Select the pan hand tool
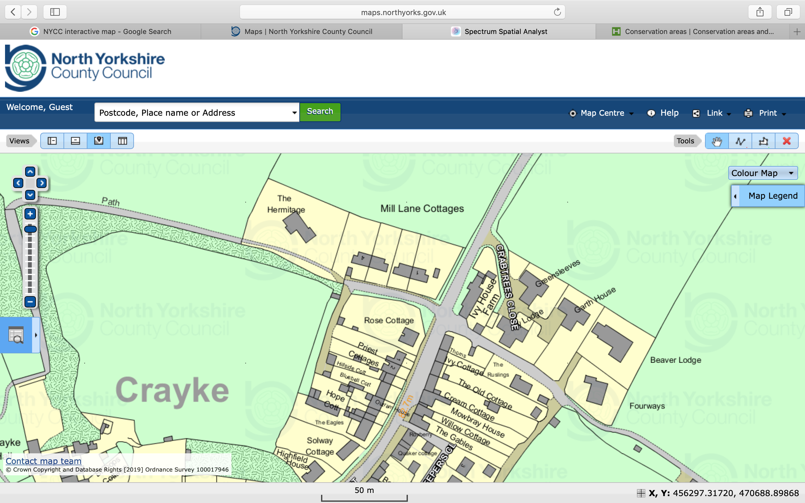805x503 pixels. (717, 141)
